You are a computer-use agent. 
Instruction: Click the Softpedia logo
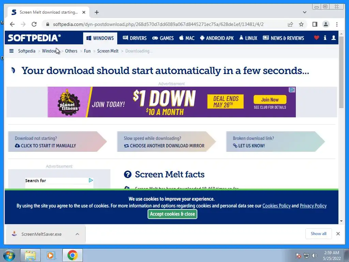tap(34, 38)
